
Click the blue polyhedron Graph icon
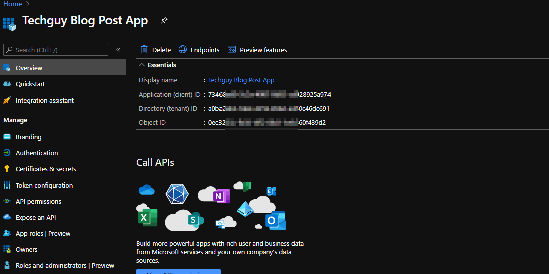coord(177,194)
